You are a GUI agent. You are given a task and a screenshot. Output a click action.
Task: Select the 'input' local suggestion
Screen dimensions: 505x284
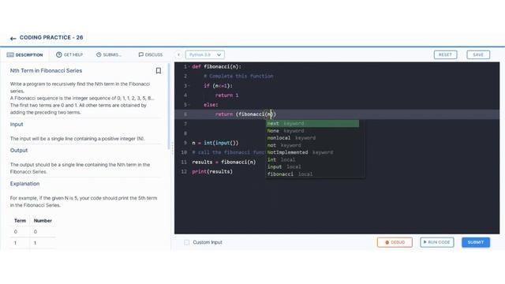[312, 166]
